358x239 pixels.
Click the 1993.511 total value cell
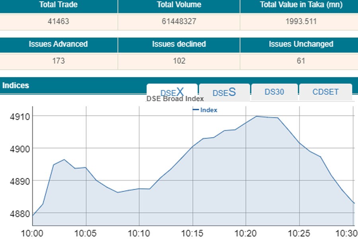click(x=301, y=22)
